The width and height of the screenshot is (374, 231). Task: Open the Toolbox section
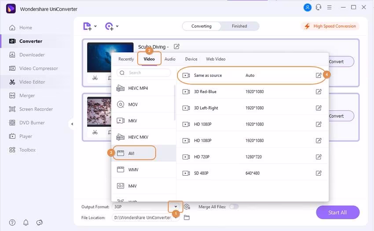coord(22,150)
